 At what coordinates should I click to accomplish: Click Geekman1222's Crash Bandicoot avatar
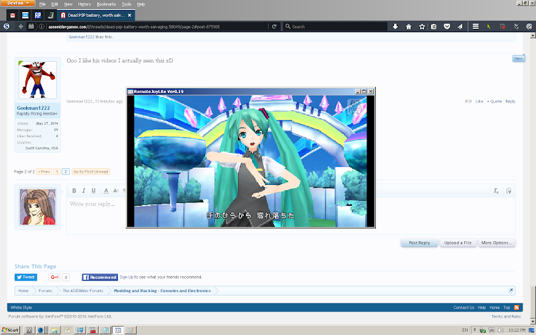click(x=38, y=80)
